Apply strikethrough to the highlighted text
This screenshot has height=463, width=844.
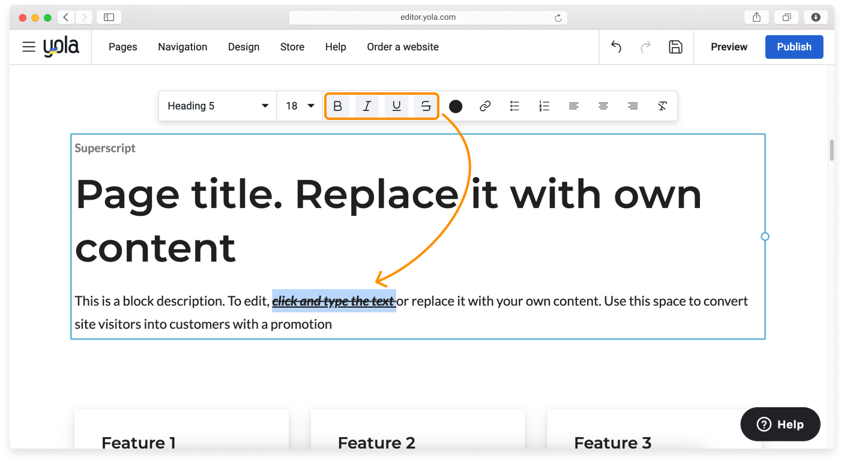pyautogui.click(x=426, y=106)
